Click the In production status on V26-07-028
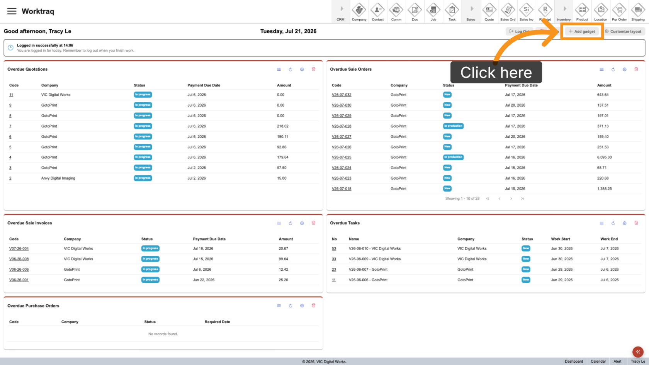Viewport: 649px width, 365px height. [x=453, y=126]
